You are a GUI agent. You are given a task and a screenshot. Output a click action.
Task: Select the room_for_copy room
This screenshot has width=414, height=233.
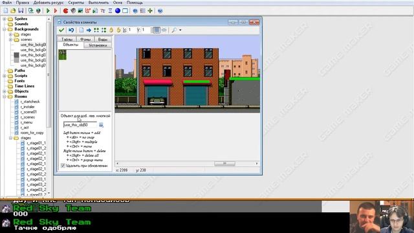32,133
